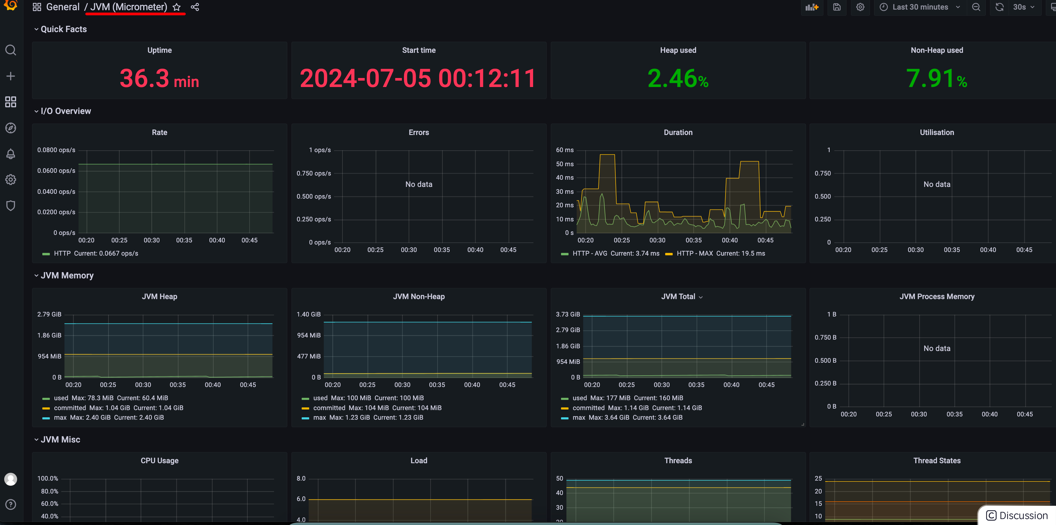Screen dimensions: 1056x525
Task: Open the Last 30 minutes time picker
Action: (920, 7)
